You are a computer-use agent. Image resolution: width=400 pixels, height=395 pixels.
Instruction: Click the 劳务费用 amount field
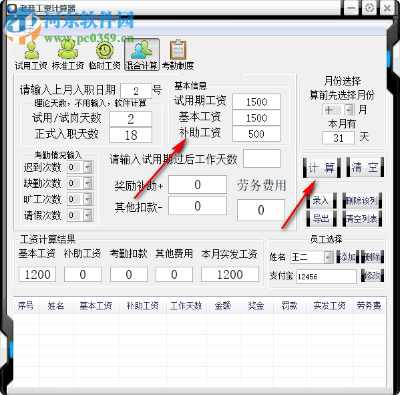[260, 210]
